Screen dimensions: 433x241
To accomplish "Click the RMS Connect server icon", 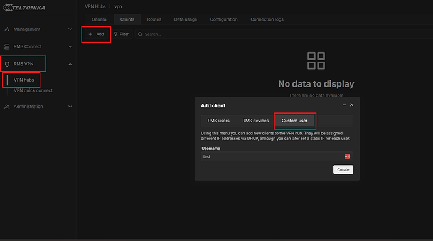I will coord(7,46).
